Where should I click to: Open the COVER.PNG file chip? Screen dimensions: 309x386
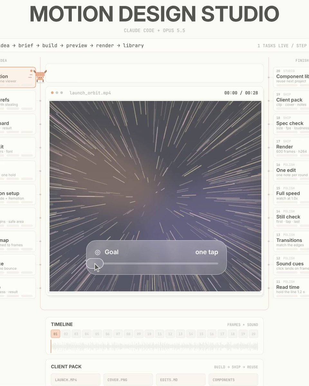128,380
